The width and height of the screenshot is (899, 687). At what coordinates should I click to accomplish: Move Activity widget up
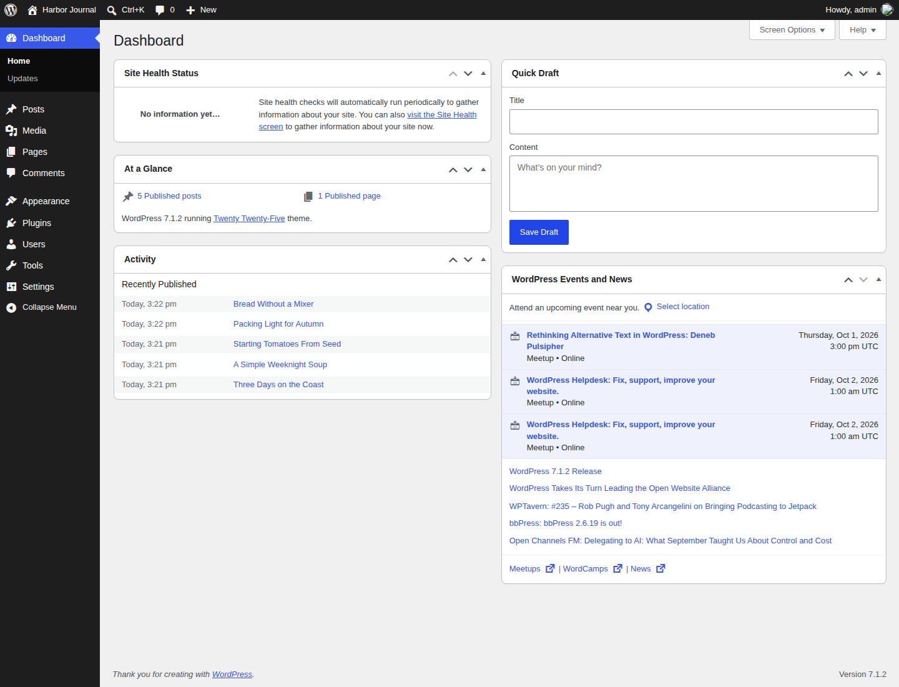click(x=453, y=260)
